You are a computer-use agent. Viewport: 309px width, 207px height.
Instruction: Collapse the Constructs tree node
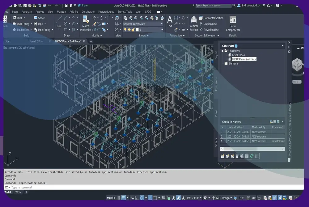click(x=222, y=51)
